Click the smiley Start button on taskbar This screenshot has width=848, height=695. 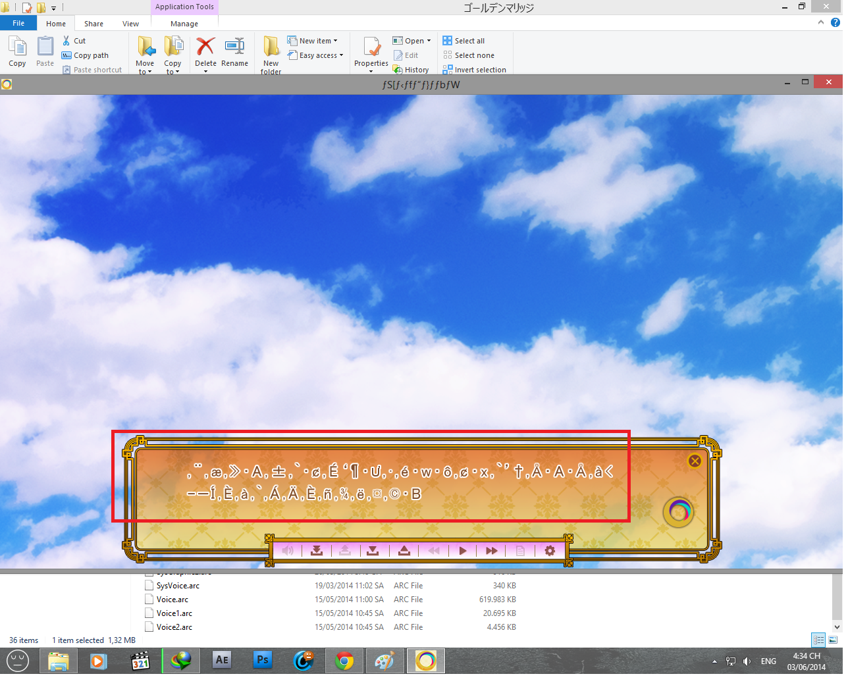[18, 661]
